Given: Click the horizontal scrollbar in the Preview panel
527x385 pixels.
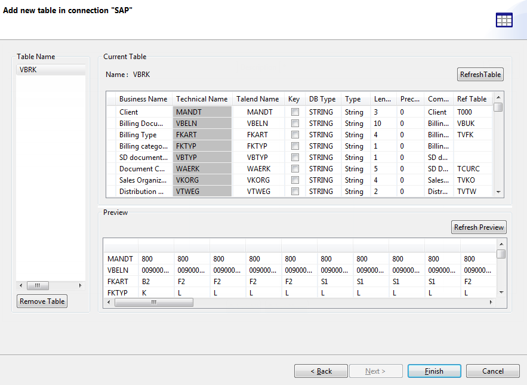Looking at the screenshot, I should [153, 302].
